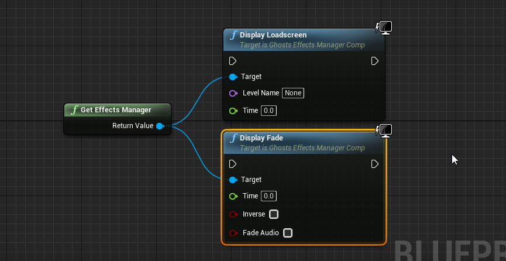Click Time value field in Display Loadscreen
Viewport: 506px width, 261px height.
coord(269,111)
